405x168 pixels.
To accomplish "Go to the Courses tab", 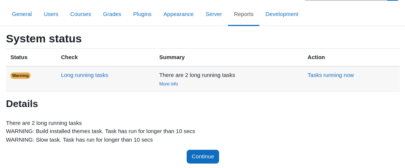I will pos(80,14).
